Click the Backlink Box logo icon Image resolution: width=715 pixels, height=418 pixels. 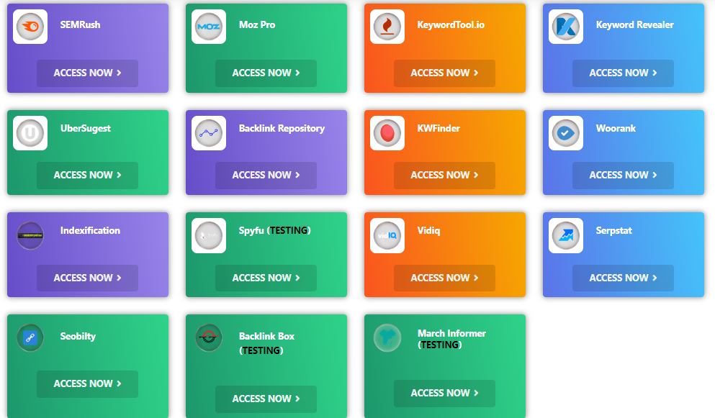point(209,337)
